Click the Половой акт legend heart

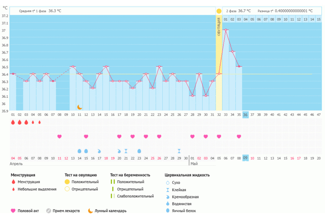point(13,211)
